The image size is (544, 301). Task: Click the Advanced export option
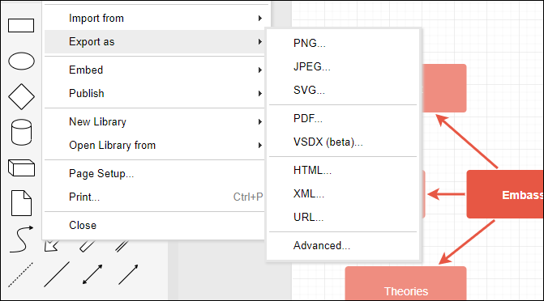pos(343,245)
